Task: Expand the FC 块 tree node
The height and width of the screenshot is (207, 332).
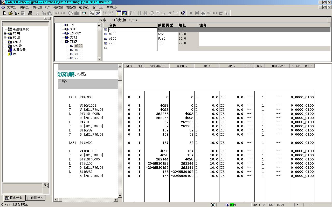Action: 5,38
